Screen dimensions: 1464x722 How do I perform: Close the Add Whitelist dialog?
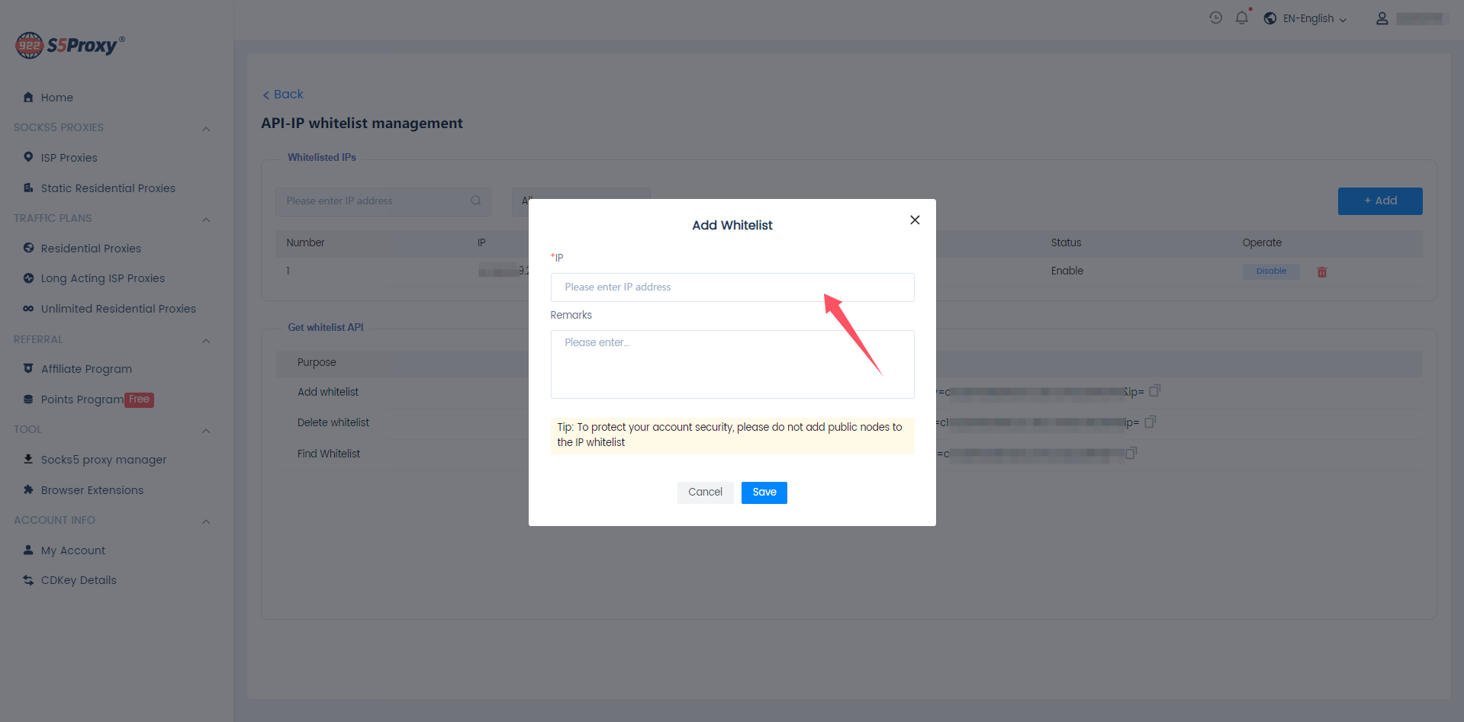pyautogui.click(x=914, y=220)
